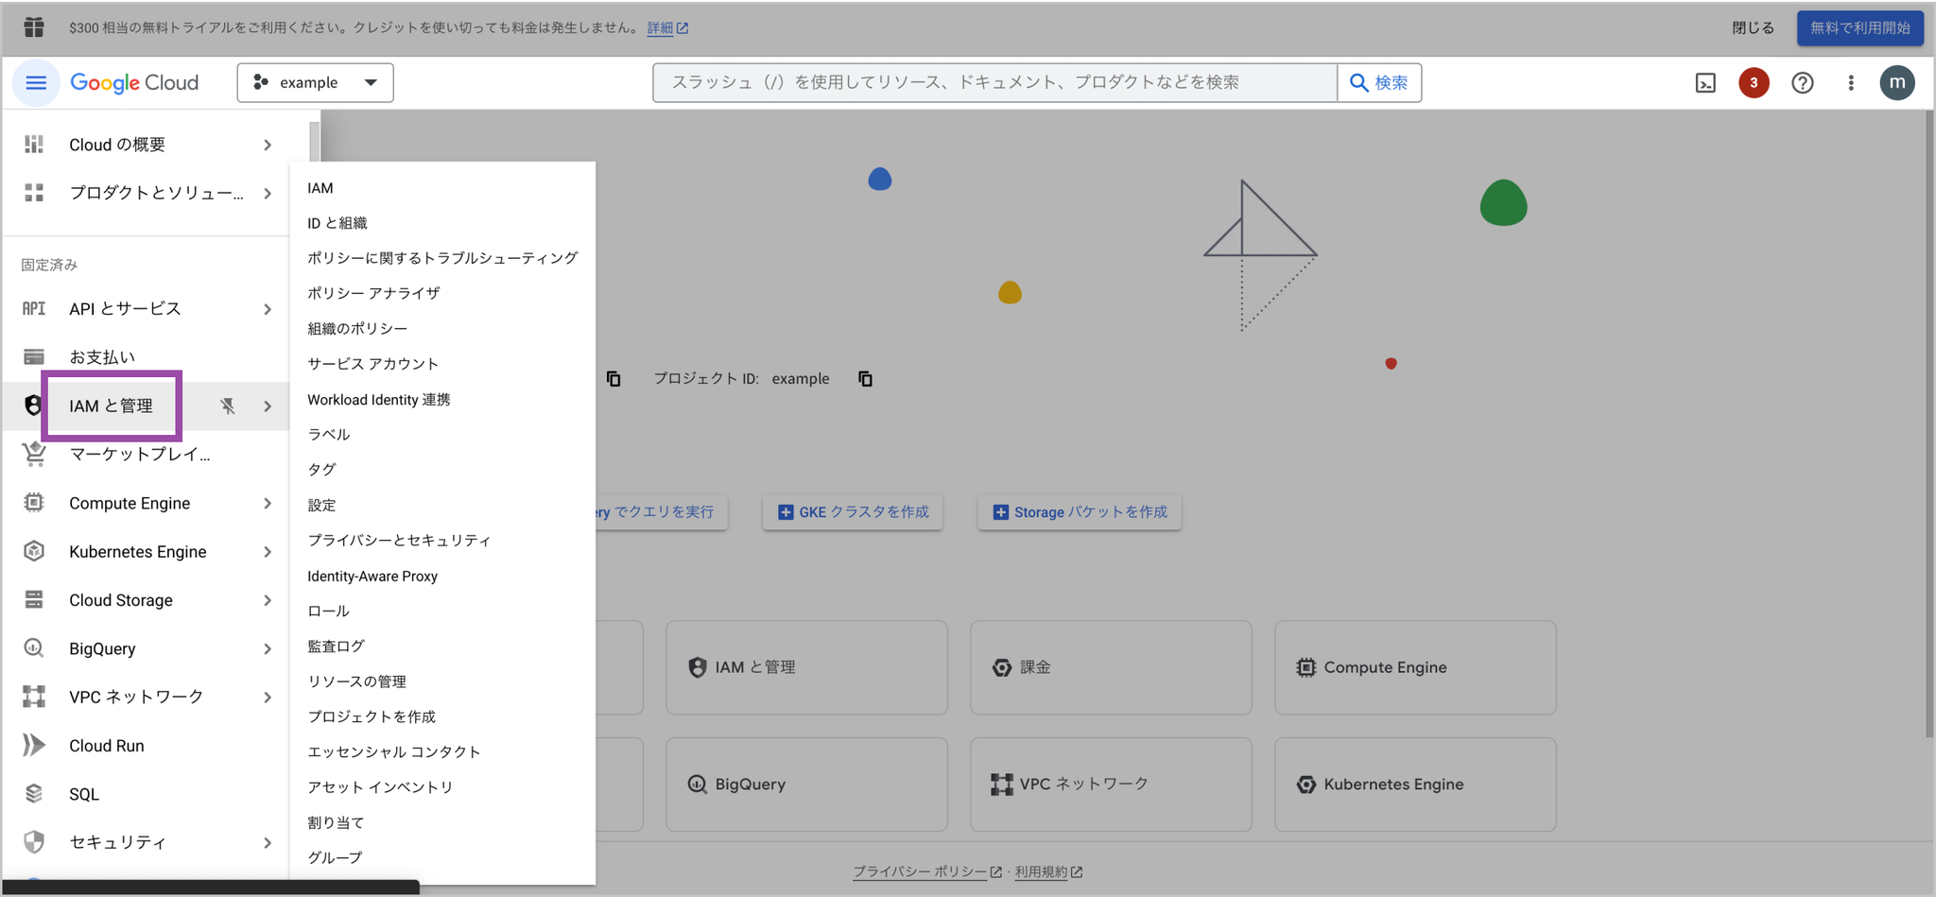Viewport: 1936px width, 897px height.
Task: Expand the Compute Engine submenu chevron
Action: 268,504
